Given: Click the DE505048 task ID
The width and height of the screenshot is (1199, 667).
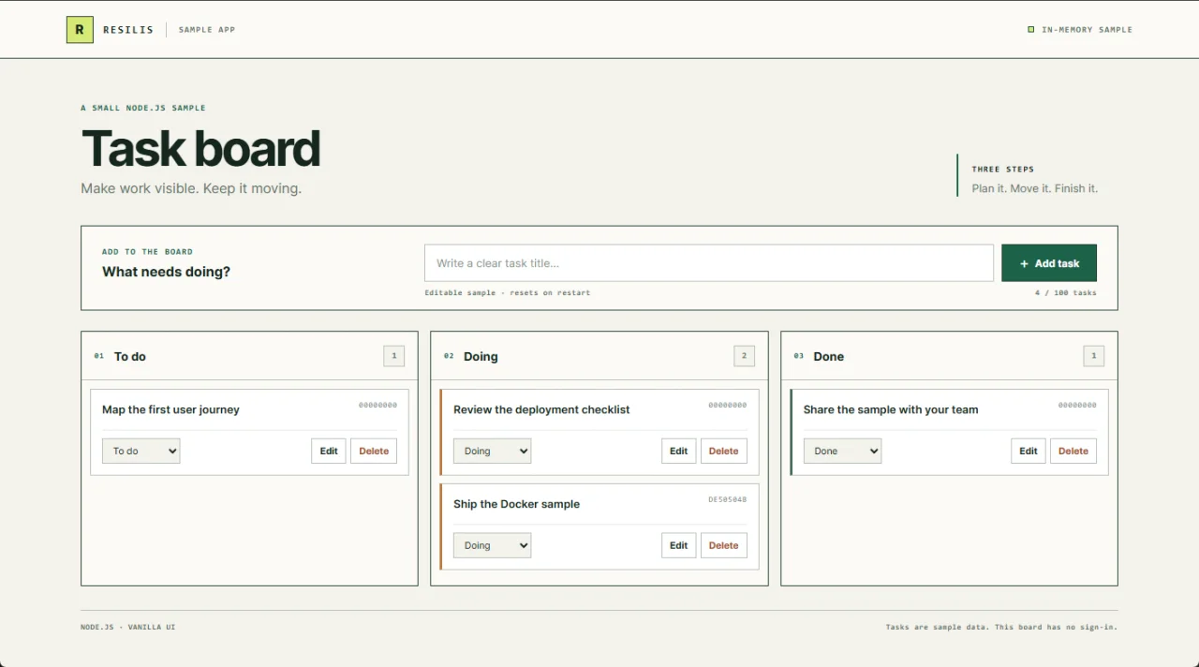Looking at the screenshot, I should 728,500.
